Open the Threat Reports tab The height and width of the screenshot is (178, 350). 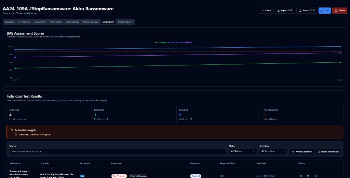tap(125, 22)
